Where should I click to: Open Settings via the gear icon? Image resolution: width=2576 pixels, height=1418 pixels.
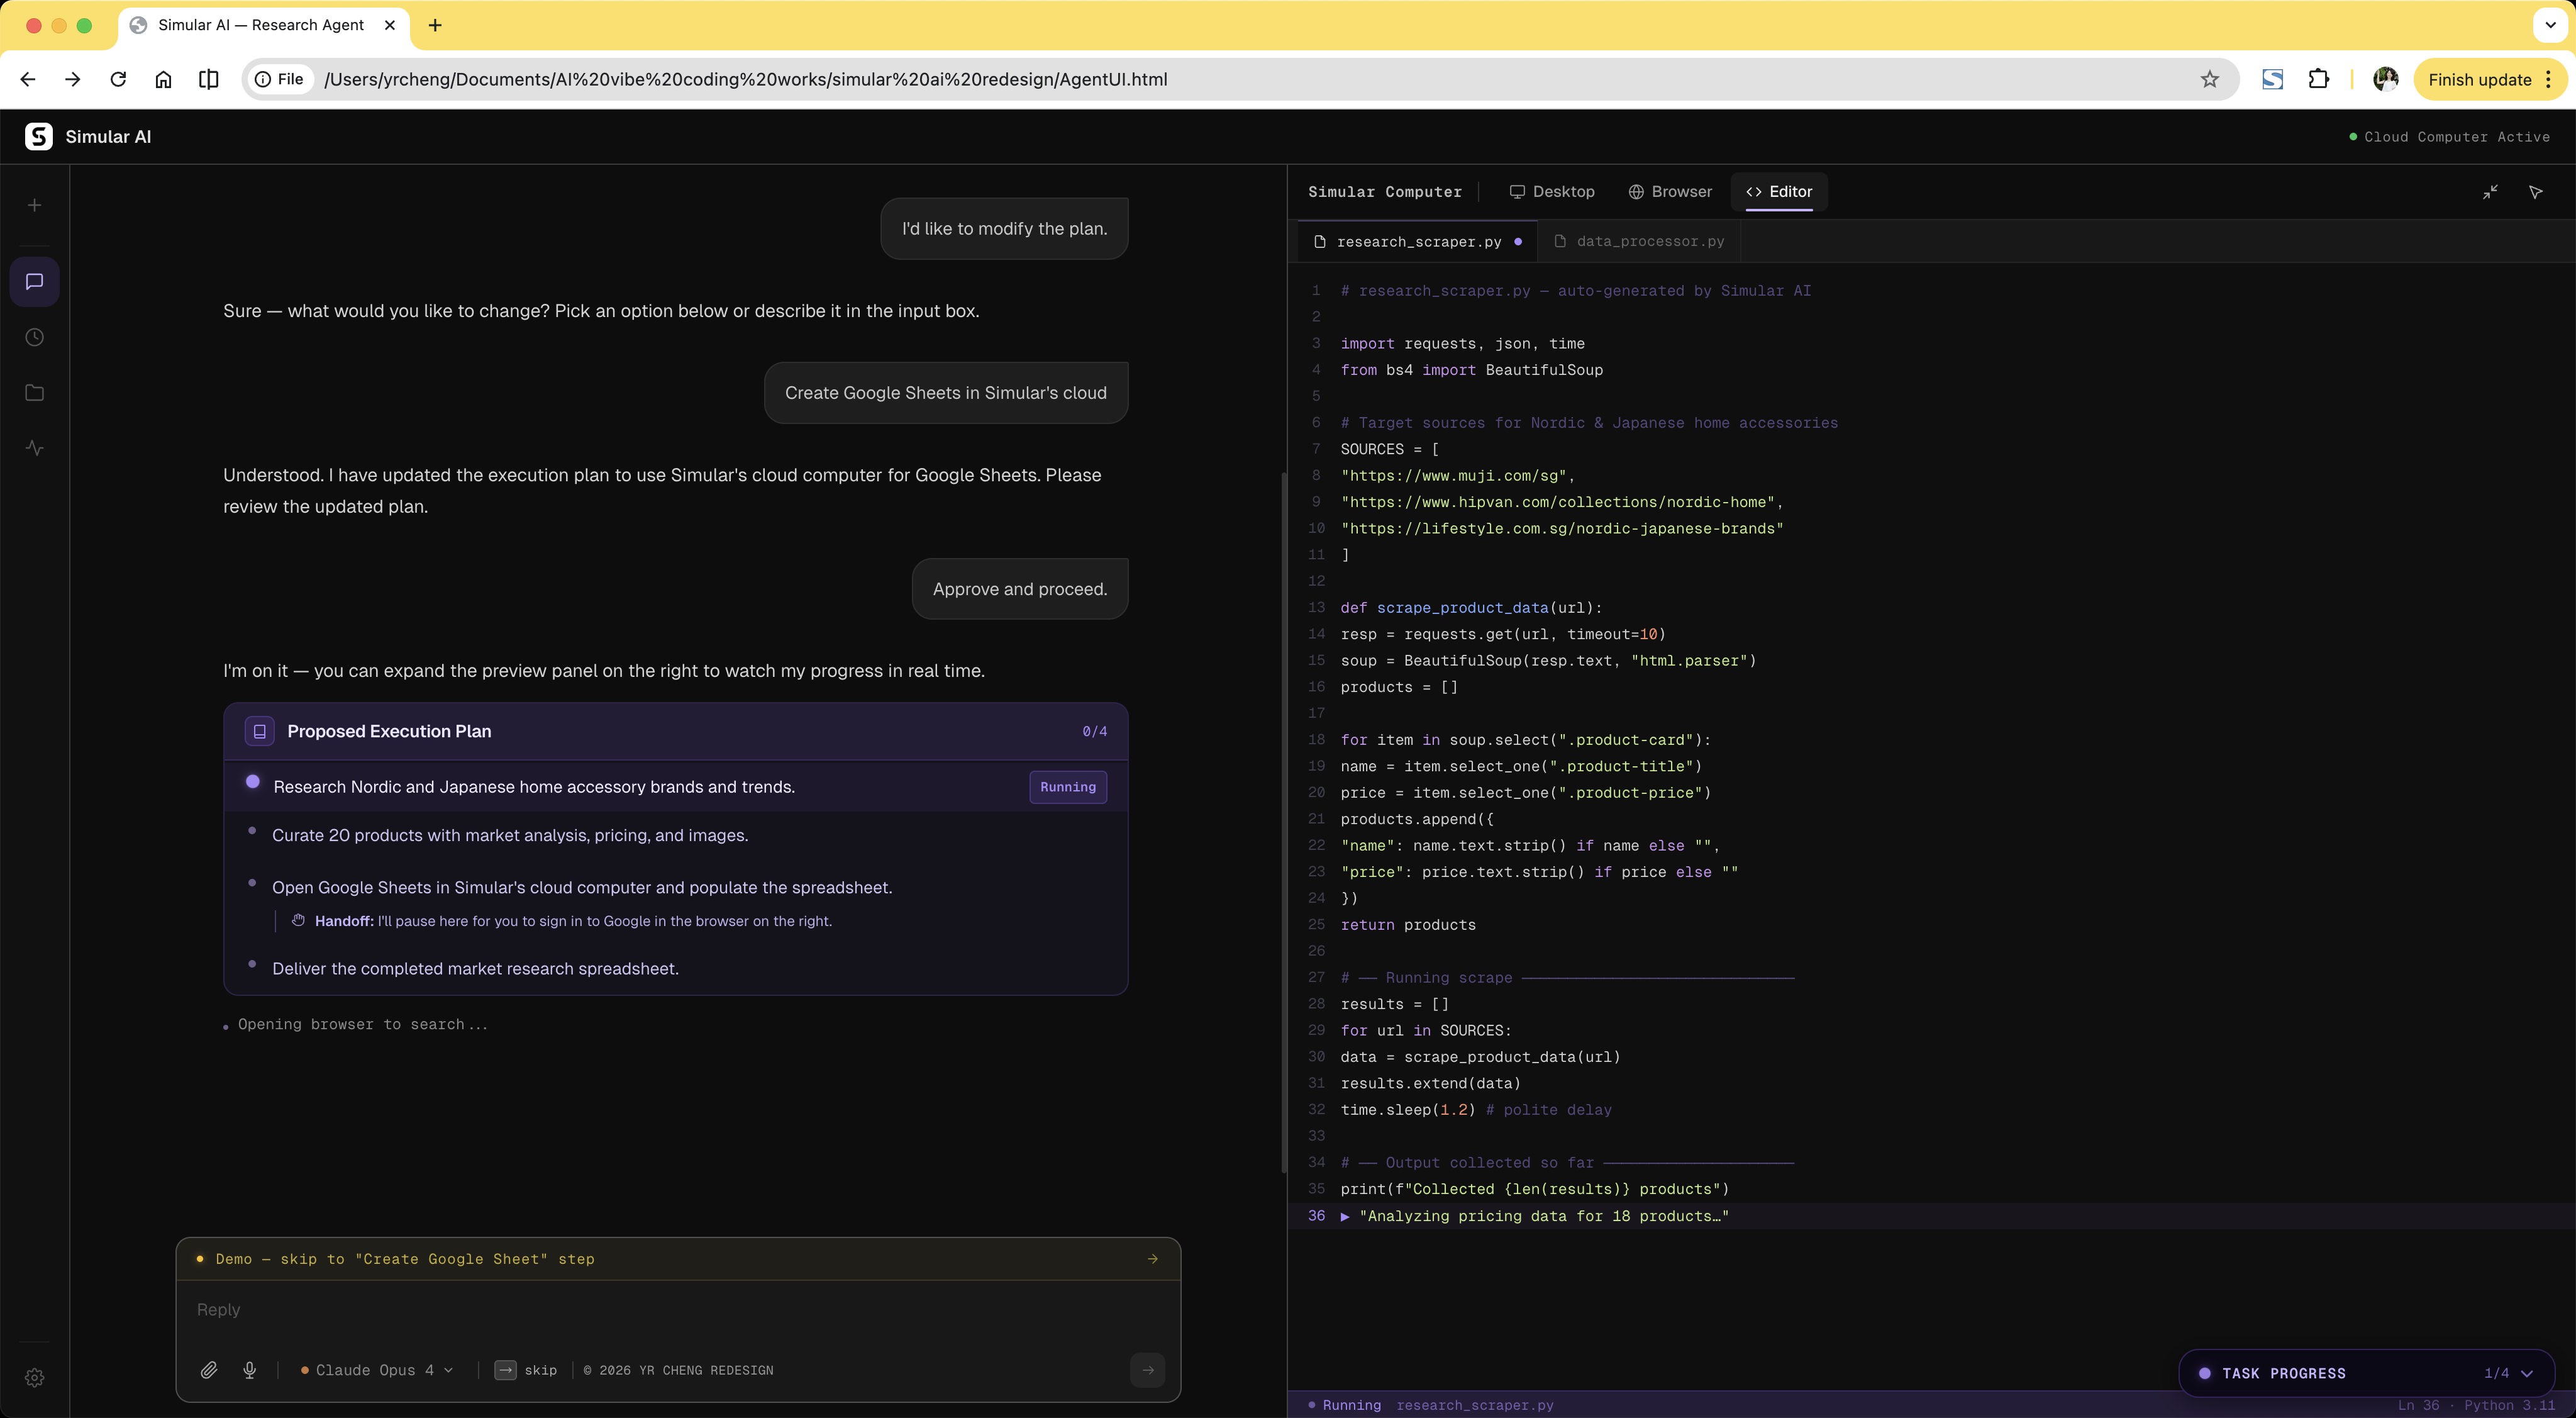point(34,1377)
